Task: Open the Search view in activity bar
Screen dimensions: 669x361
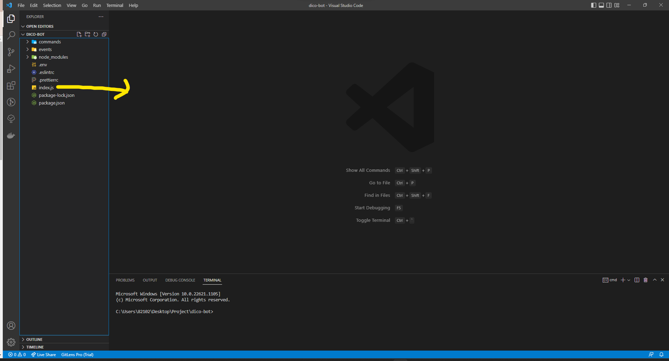Action: [11, 35]
